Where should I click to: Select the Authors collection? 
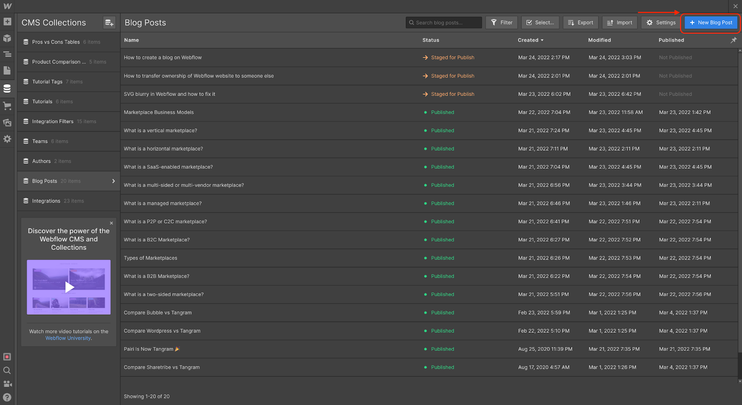(69, 161)
